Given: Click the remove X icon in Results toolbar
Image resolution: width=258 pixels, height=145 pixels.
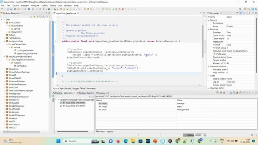Looking at the screenshot, I should click(221, 93).
